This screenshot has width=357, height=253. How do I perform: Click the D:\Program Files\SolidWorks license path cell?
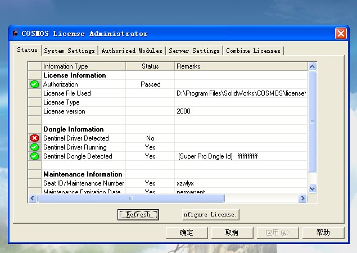[241, 93]
